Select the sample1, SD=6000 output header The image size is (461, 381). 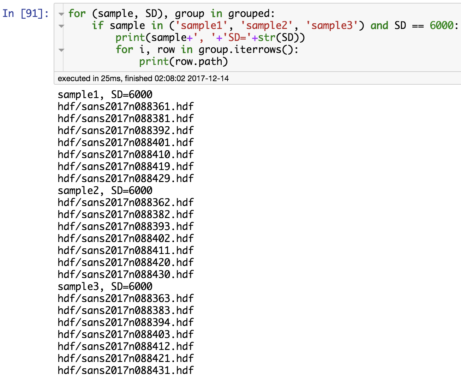(x=105, y=95)
